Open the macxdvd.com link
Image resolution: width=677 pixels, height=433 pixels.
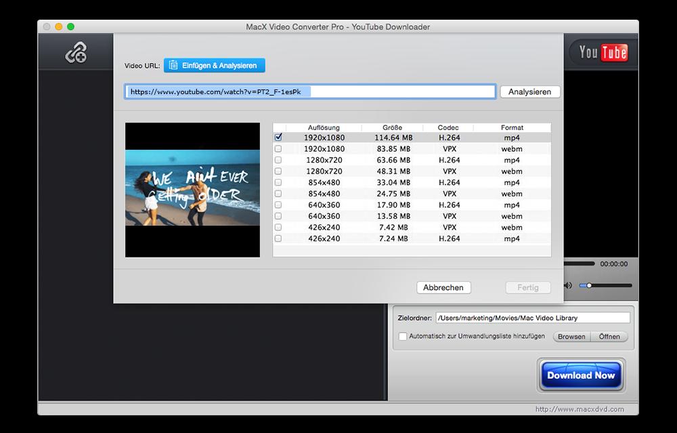(580, 409)
